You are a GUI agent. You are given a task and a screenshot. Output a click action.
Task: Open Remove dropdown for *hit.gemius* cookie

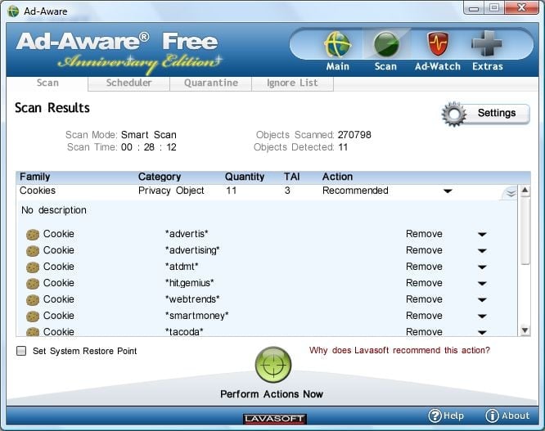pyautogui.click(x=482, y=284)
